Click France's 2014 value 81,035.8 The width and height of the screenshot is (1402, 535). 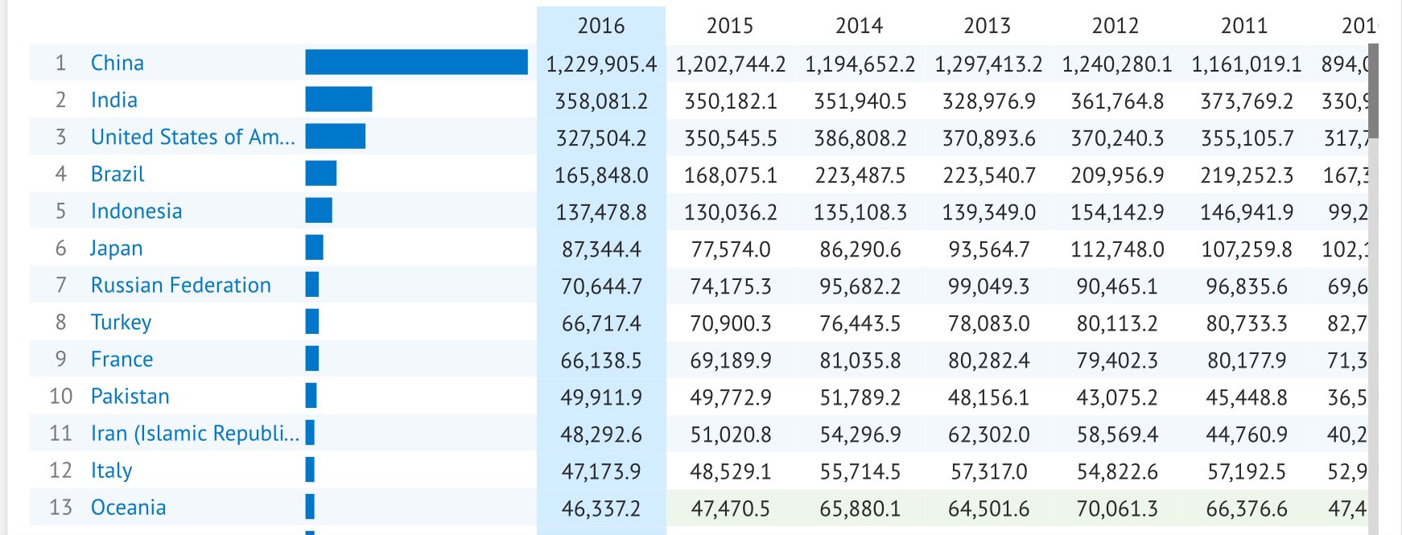860,360
